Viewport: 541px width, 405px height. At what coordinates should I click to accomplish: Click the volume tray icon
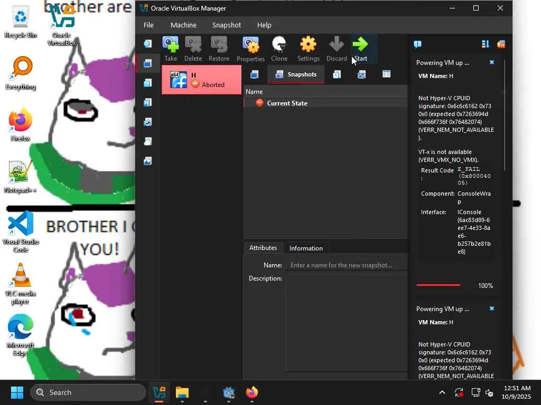490,392
